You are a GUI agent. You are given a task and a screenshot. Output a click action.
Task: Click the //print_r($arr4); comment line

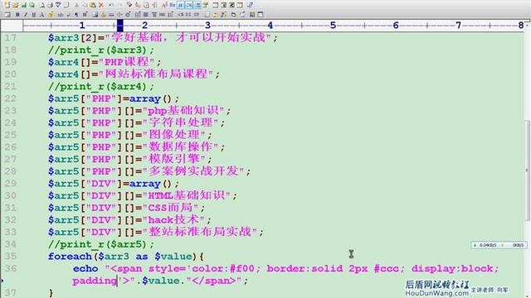101,86
